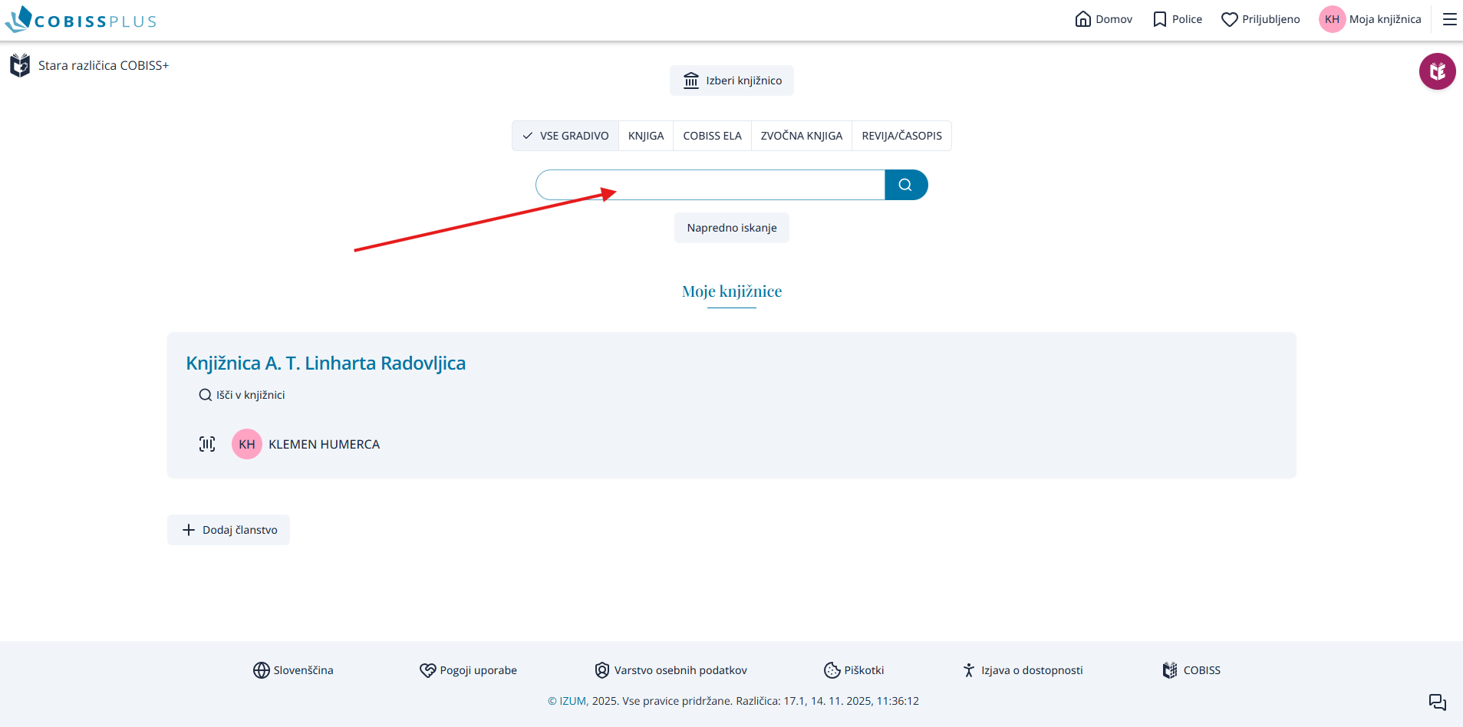Click the barcode membership card icon
1463x727 pixels.
coord(207,444)
